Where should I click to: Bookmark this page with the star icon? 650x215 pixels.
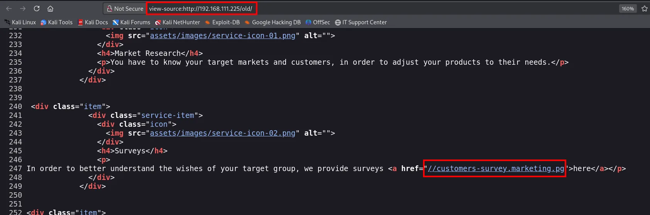[x=645, y=8]
